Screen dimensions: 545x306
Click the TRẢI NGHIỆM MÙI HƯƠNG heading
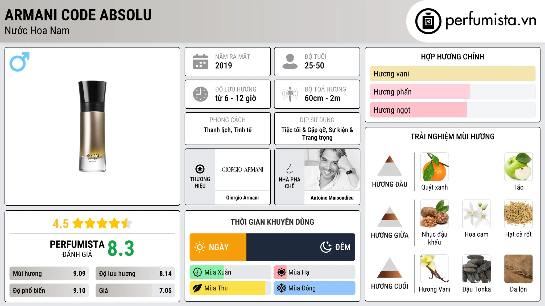coord(452,137)
